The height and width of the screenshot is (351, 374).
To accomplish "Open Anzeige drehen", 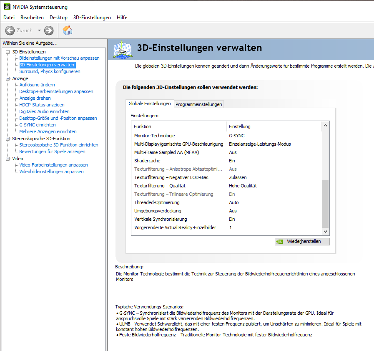I will 35,98.
